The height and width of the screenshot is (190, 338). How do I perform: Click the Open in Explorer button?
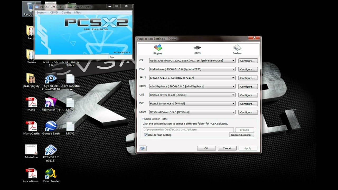click(241, 135)
